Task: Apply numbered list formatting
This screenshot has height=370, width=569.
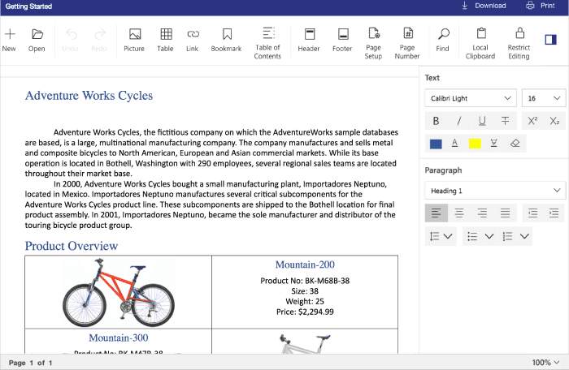Action: click(507, 237)
